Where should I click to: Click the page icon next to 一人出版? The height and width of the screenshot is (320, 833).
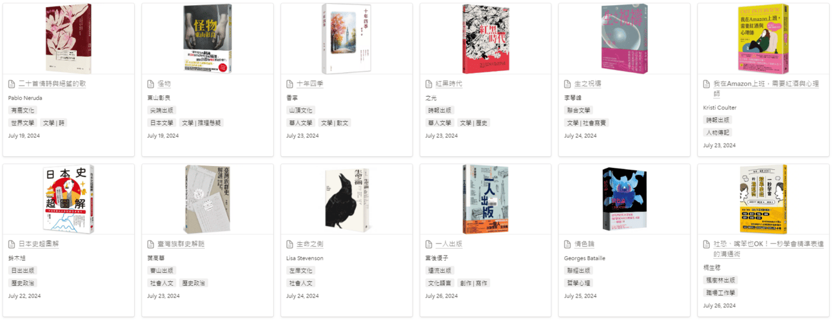pyautogui.click(x=429, y=245)
